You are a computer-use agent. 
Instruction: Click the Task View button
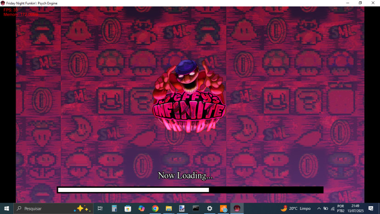(x=100, y=208)
